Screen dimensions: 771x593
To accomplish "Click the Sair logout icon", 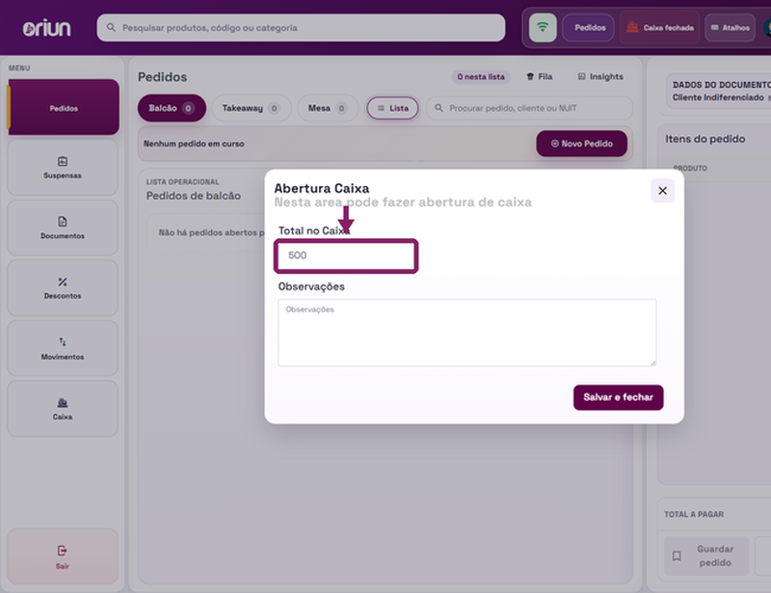I will coord(62,551).
